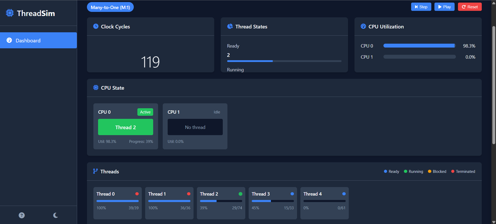Click Progress: 39% under CPU 0
The height and width of the screenshot is (224, 496).
(141, 141)
